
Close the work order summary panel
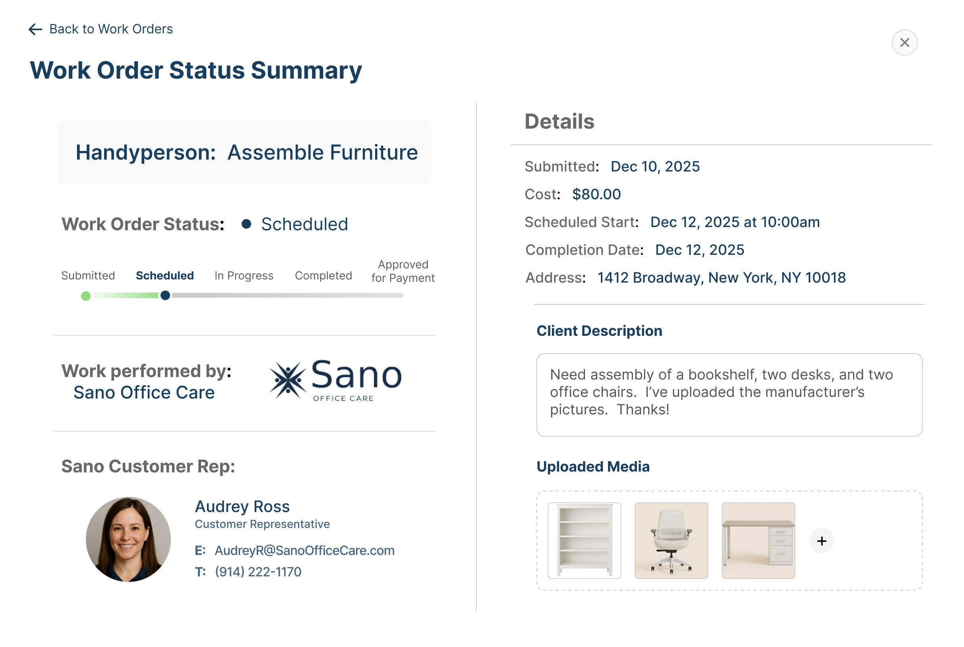(904, 42)
